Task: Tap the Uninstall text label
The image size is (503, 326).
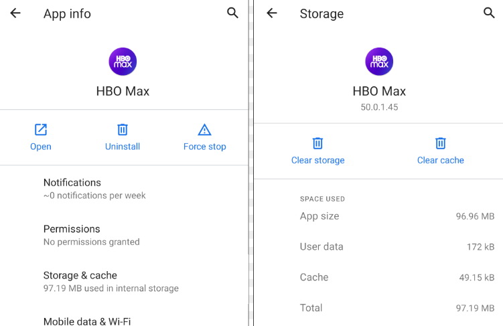Action: pyautogui.click(x=123, y=147)
